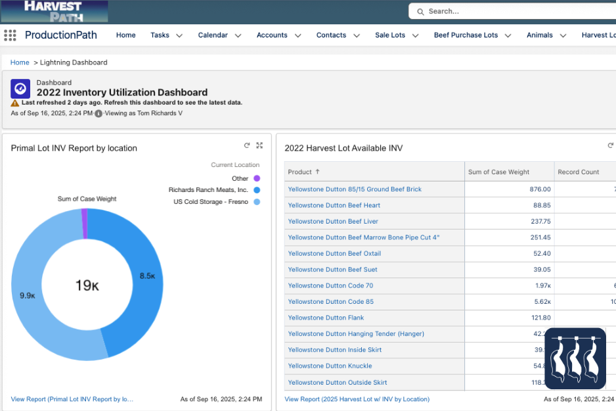Open Yellowstone Dutton Beef Suet link

click(x=333, y=270)
